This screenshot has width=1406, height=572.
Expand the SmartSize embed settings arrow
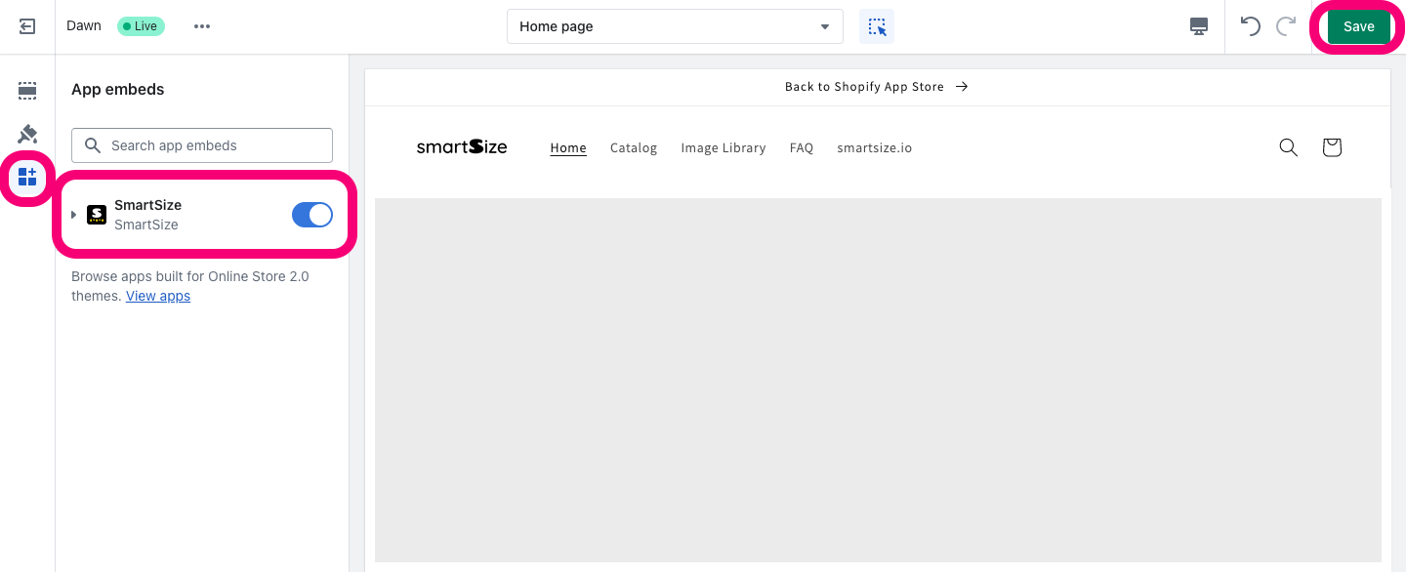pyautogui.click(x=74, y=215)
